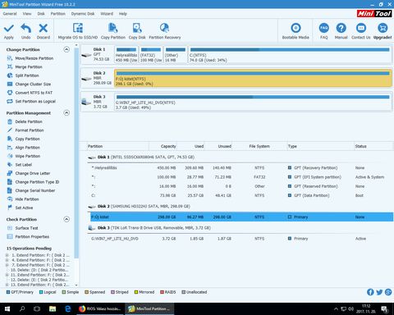This screenshot has height=315, width=394.
Task: Open MiniTool Facebook page
Action: 370,292
